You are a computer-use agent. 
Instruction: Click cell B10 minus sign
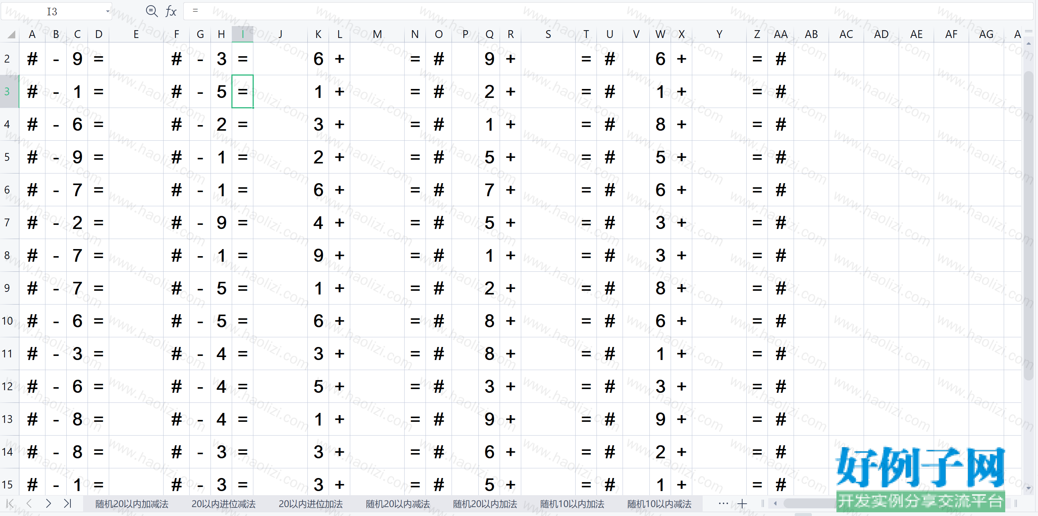(x=56, y=321)
